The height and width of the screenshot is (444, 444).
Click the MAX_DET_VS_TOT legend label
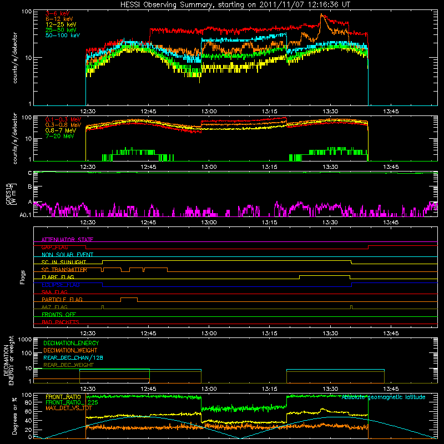[68, 408]
